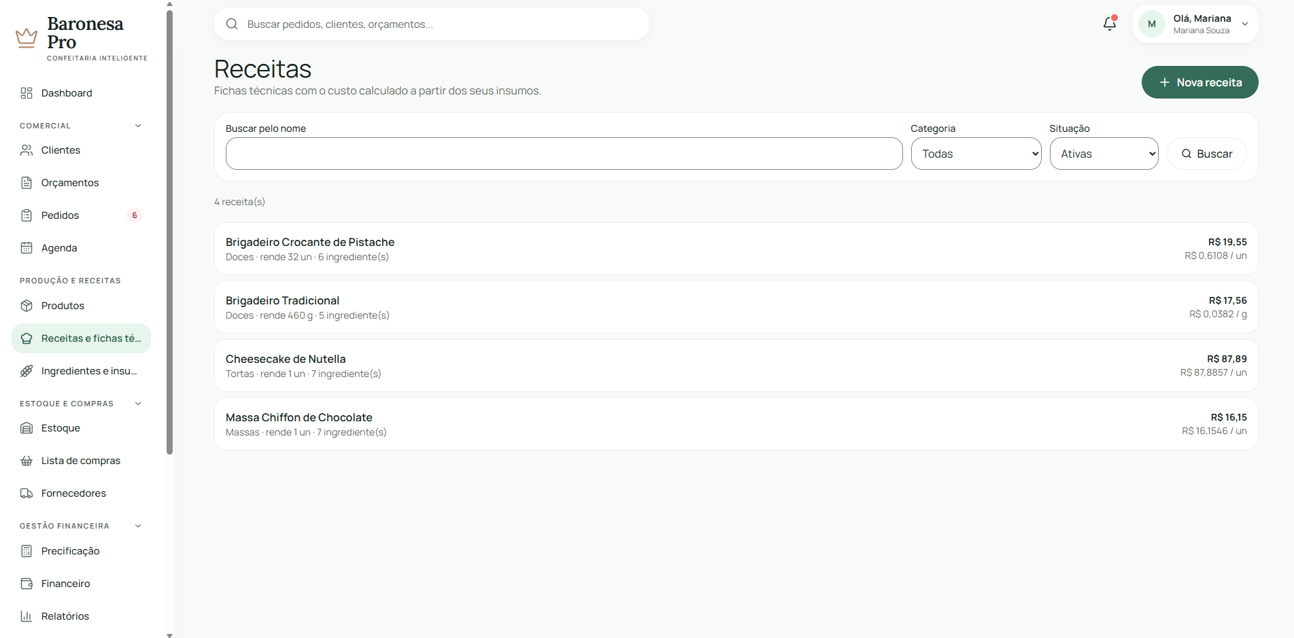Image resolution: width=1294 pixels, height=638 pixels.
Task: Open the Categoria dropdown
Action: point(976,154)
